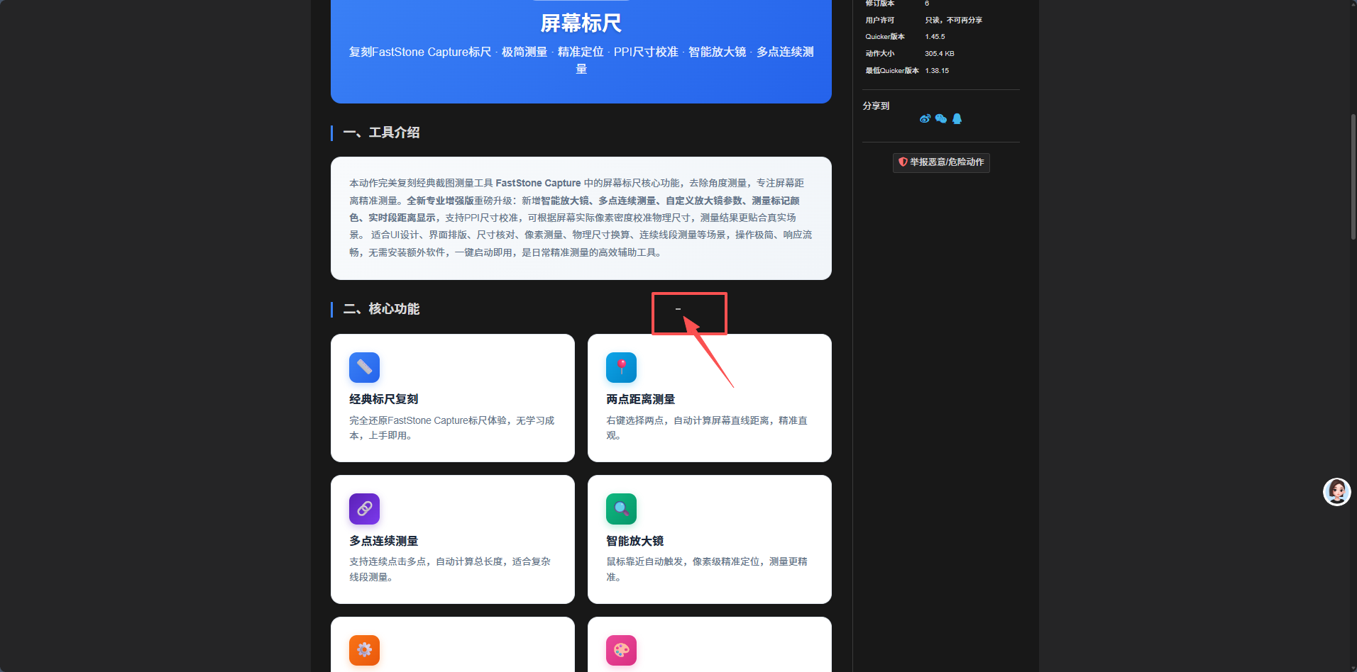Click the 经典标尺复刻 description text
1357x672 pixels.
tap(452, 428)
